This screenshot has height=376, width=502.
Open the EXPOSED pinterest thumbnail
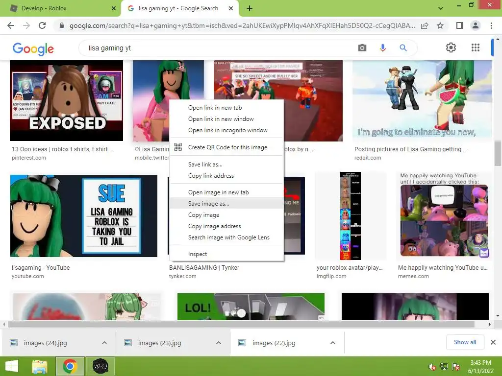click(66, 100)
